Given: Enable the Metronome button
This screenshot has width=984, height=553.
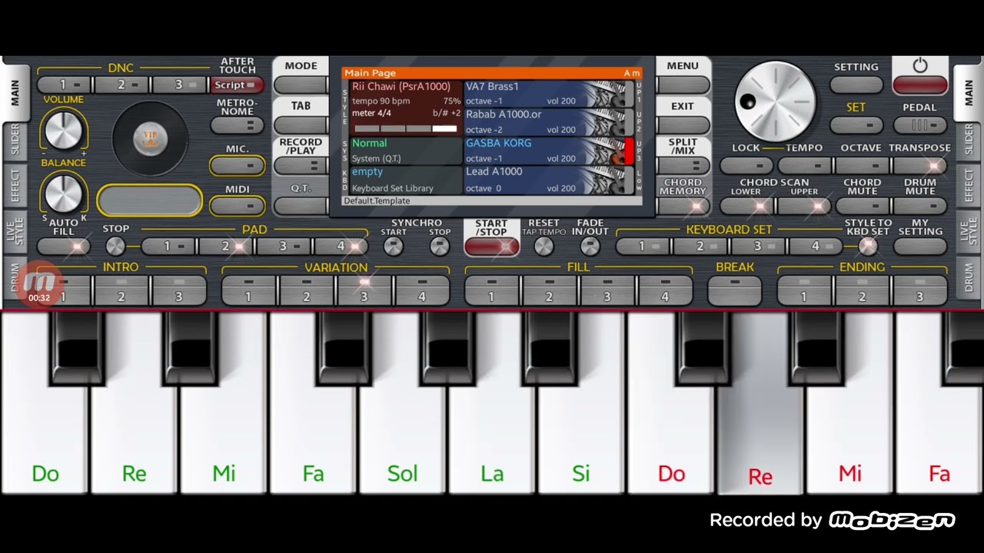Looking at the screenshot, I should (238, 125).
